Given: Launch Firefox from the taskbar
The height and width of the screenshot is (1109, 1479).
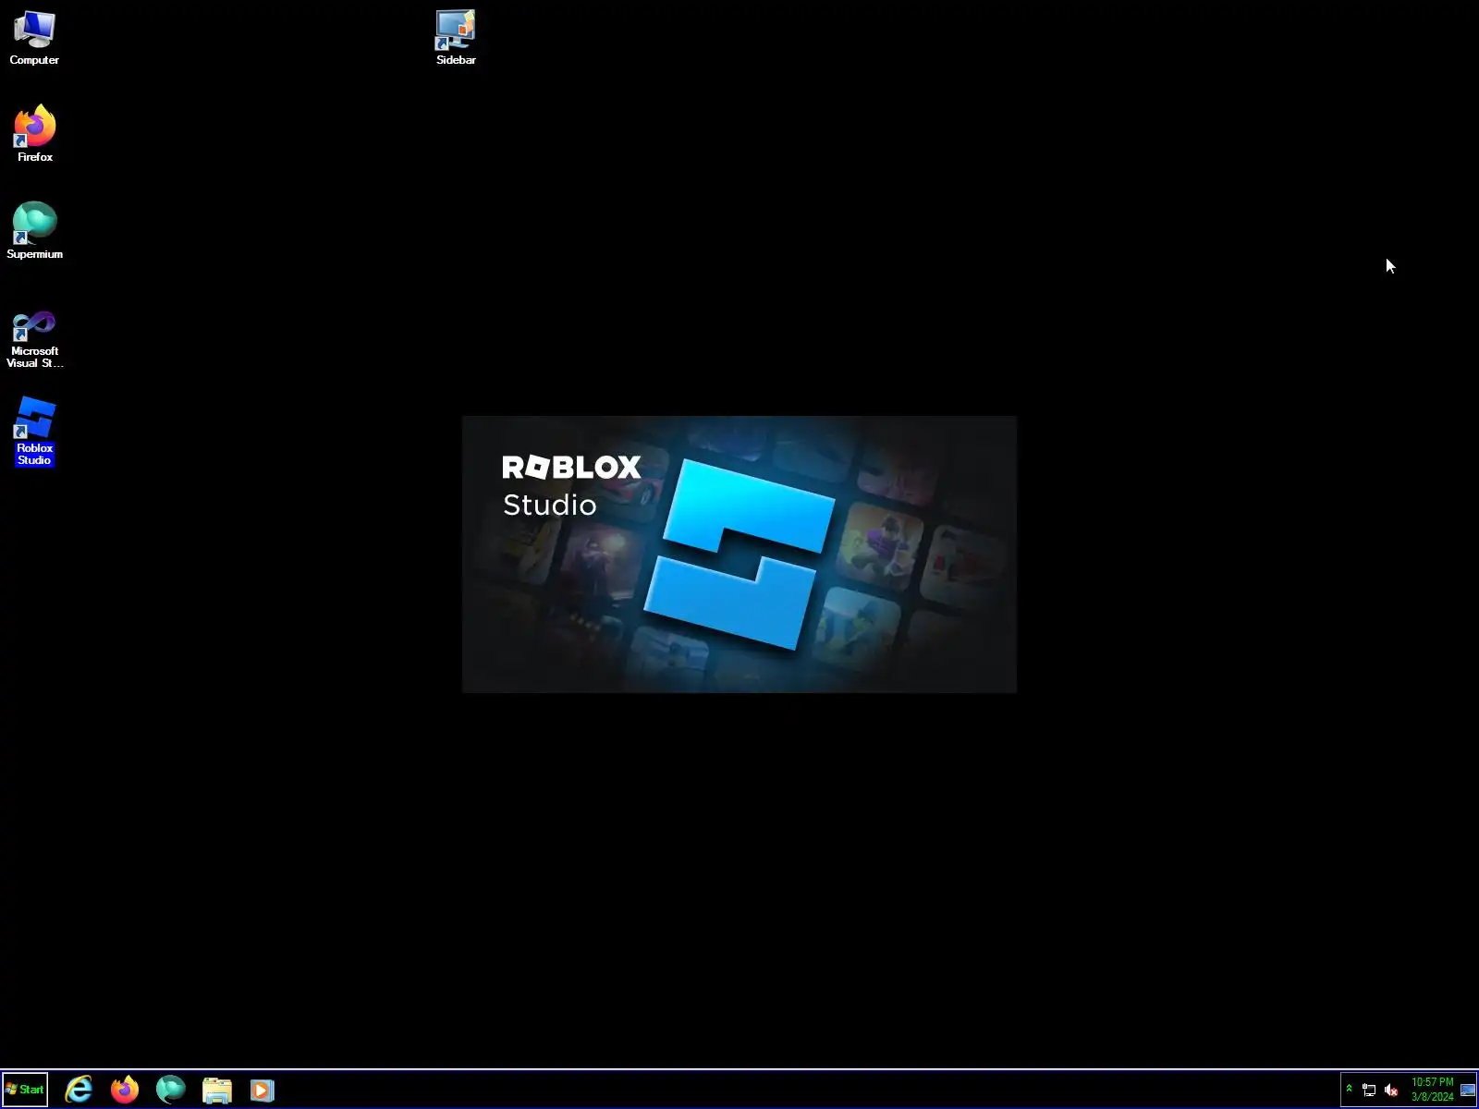Looking at the screenshot, I should pos(125,1090).
